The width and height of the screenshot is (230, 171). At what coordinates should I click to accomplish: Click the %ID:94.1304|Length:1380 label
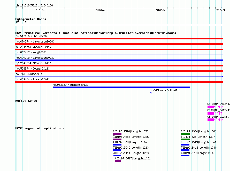[x=199, y=131]
